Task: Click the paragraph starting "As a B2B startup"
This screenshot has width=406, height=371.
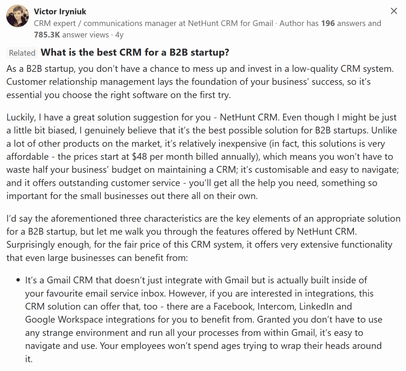Action: tap(200, 82)
